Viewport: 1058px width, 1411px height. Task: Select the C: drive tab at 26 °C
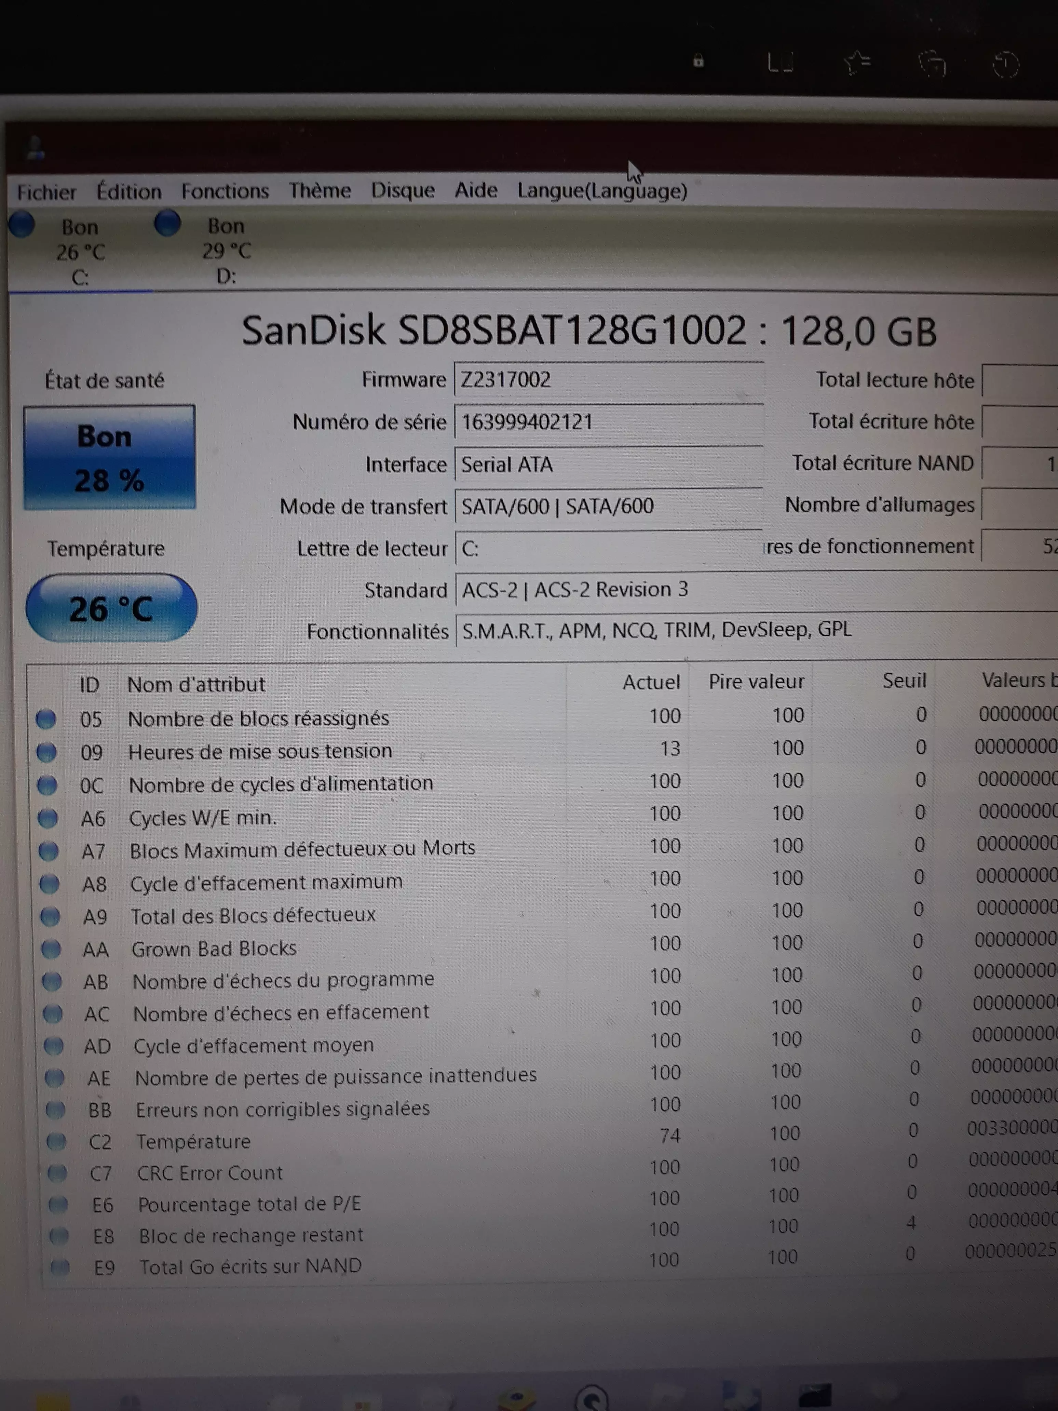point(80,252)
